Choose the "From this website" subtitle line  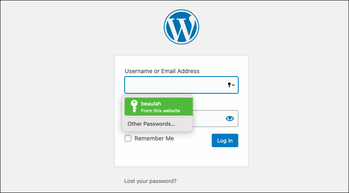pos(160,111)
